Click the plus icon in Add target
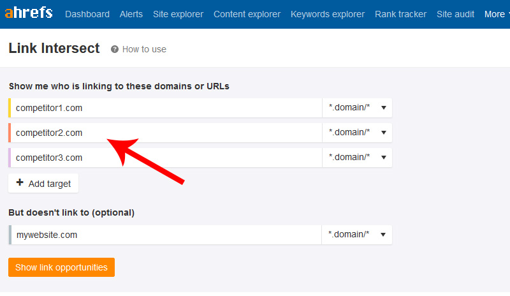 (20, 182)
